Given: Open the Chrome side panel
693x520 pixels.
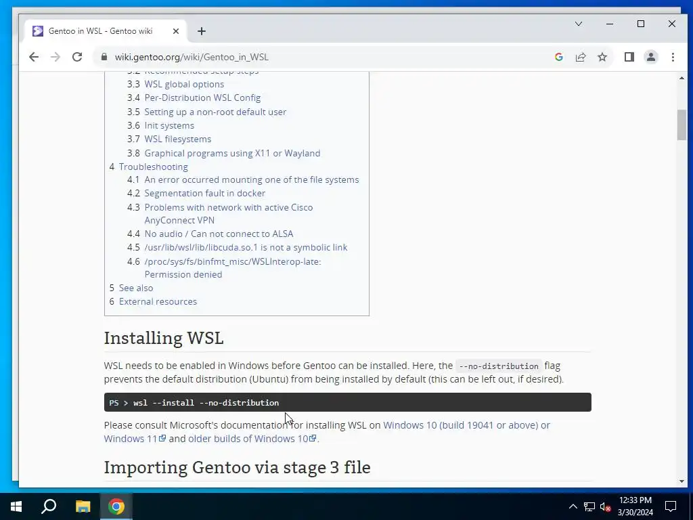Looking at the screenshot, I should (629, 57).
